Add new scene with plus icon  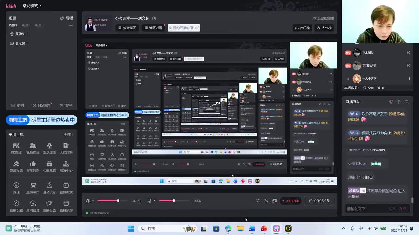coord(71,25)
